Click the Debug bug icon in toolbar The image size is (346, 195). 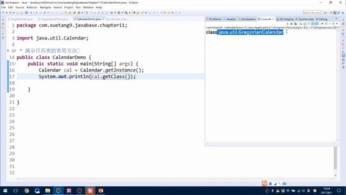(112, 13)
